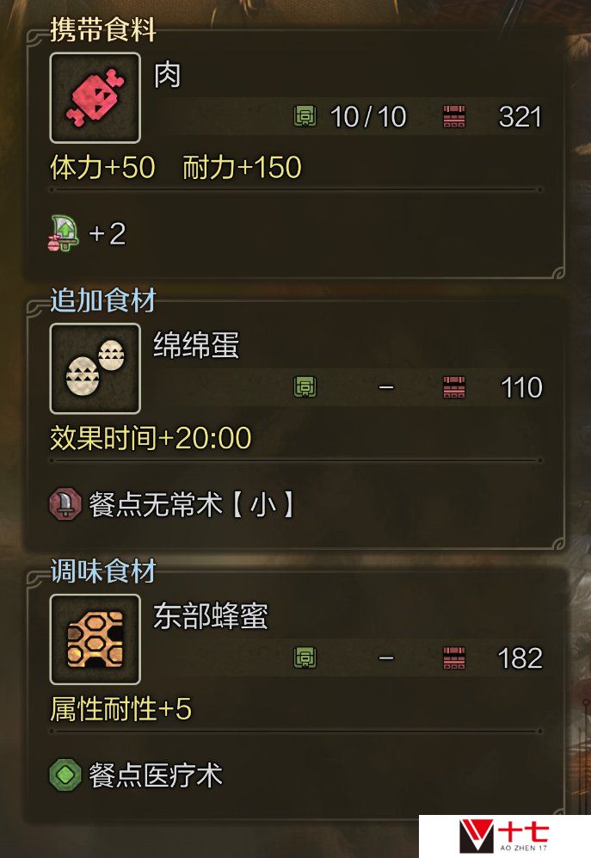Click the red storage icon beside 182
The width and height of the screenshot is (591, 858).
454,657
